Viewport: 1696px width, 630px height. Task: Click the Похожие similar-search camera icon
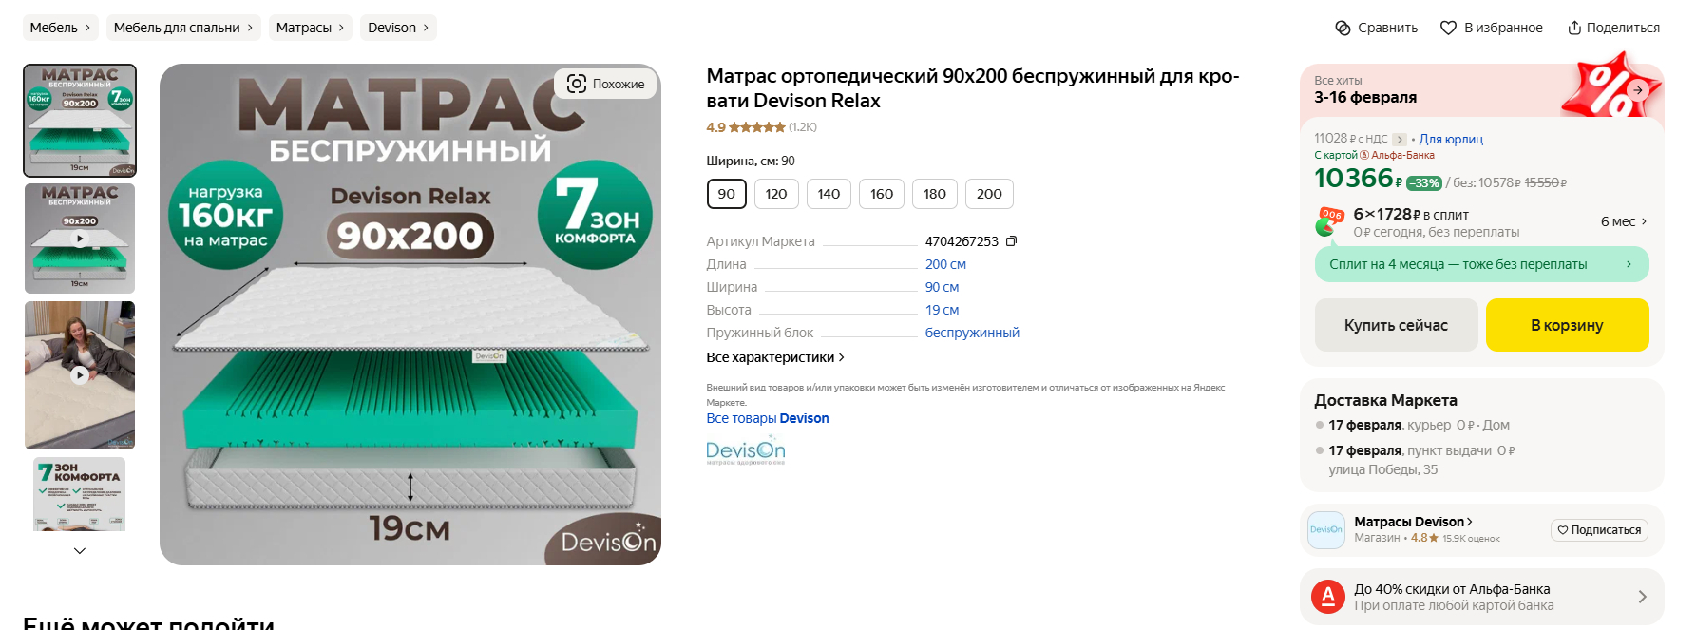pos(577,84)
